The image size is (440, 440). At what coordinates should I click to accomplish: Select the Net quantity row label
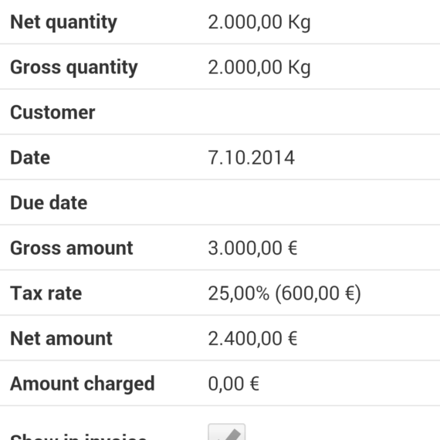(x=63, y=22)
